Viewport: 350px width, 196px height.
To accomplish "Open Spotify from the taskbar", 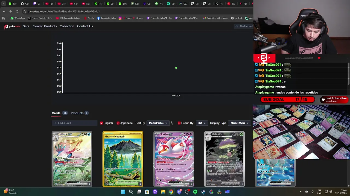I will point(195,192).
